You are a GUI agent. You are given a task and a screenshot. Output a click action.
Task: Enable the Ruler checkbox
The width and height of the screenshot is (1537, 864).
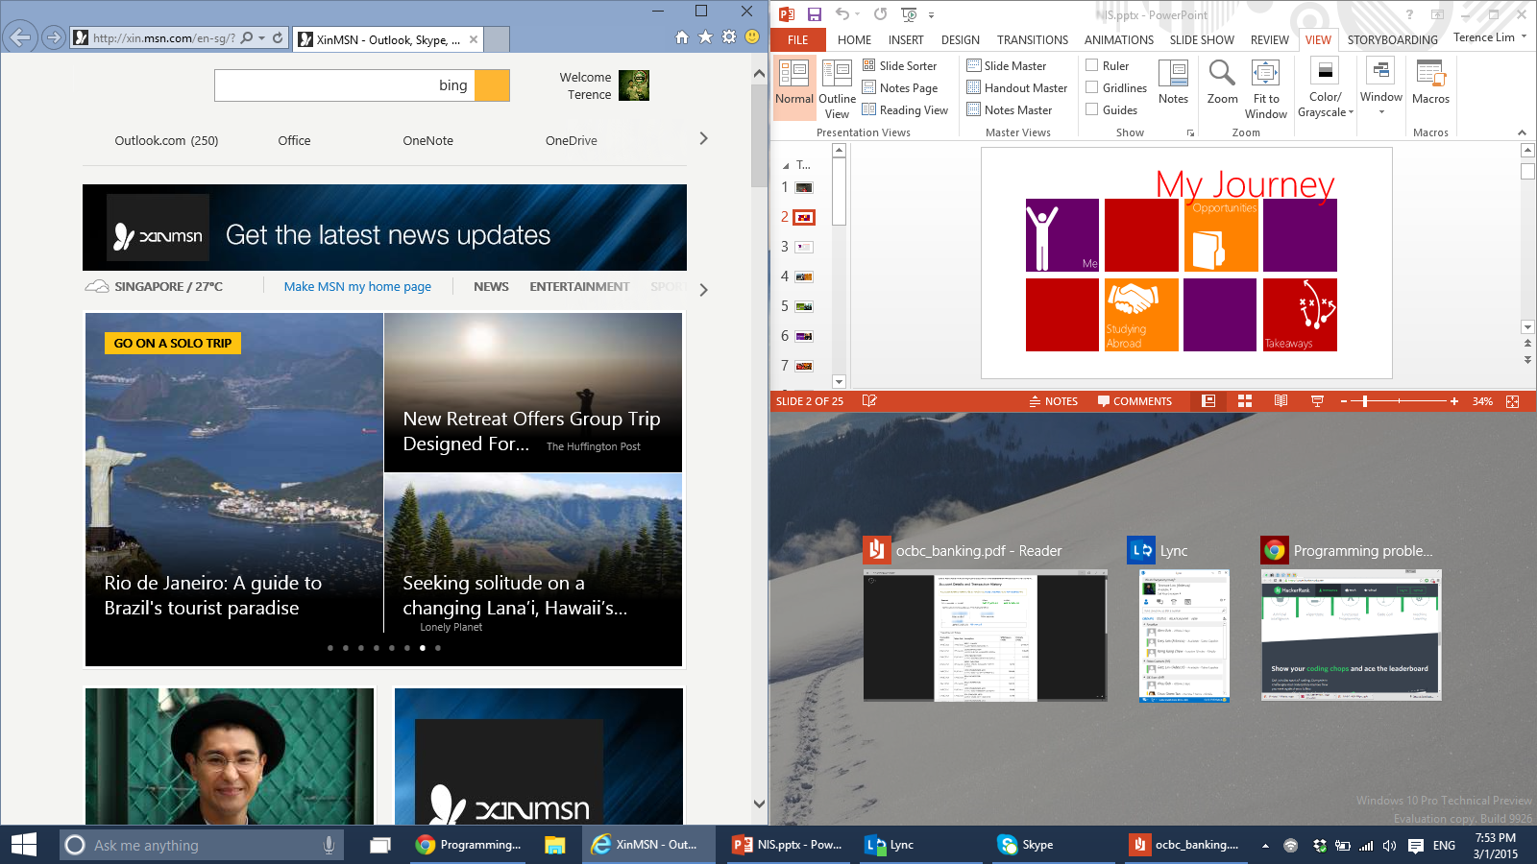(x=1092, y=65)
